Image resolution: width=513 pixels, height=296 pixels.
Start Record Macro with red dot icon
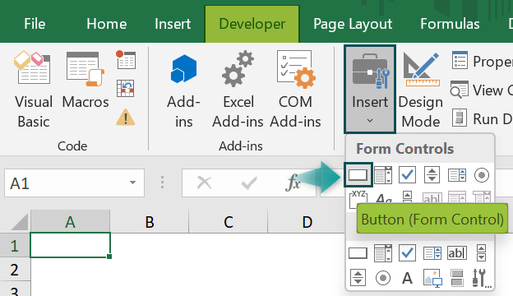click(x=126, y=59)
